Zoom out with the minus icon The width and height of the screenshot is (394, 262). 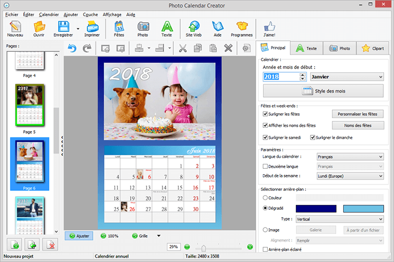coord(187,247)
